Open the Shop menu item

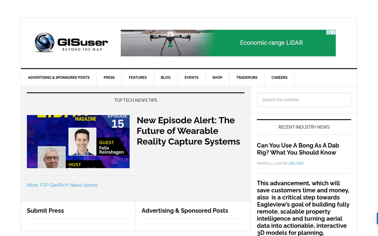click(217, 78)
